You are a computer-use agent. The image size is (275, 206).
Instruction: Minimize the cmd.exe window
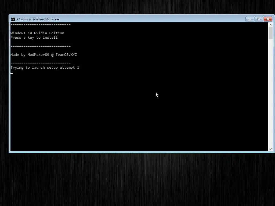249,19
